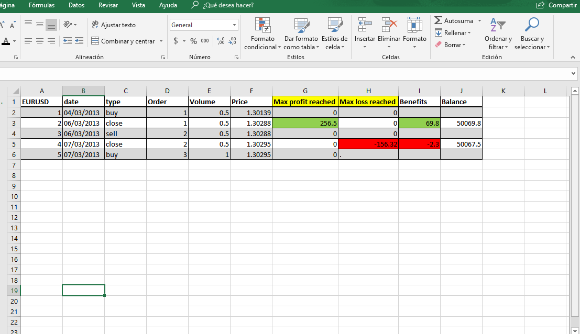Screen dimensions: 580x334
Task: Decrease decimal places
Action: click(x=232, y=41)
